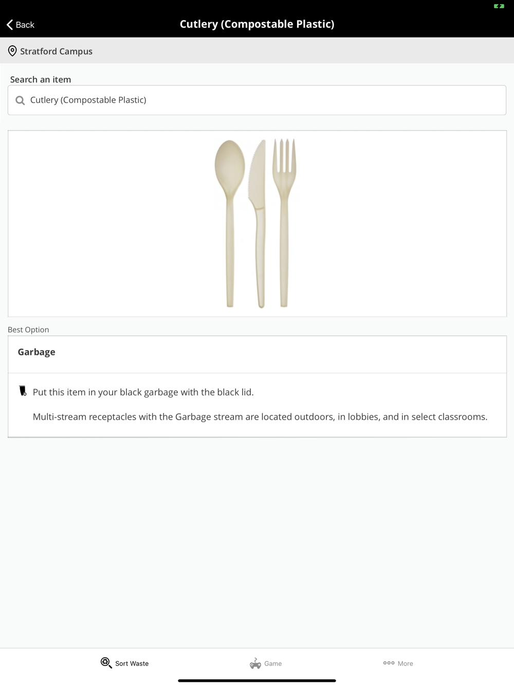The width and height of the screenshot is (514, 686).
Task: Switch to the Game tab label
Action: pyautogui.click(x=273, y=664)
